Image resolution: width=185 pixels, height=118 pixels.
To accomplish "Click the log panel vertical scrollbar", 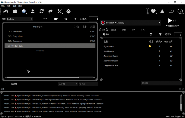I will [181, 103].
